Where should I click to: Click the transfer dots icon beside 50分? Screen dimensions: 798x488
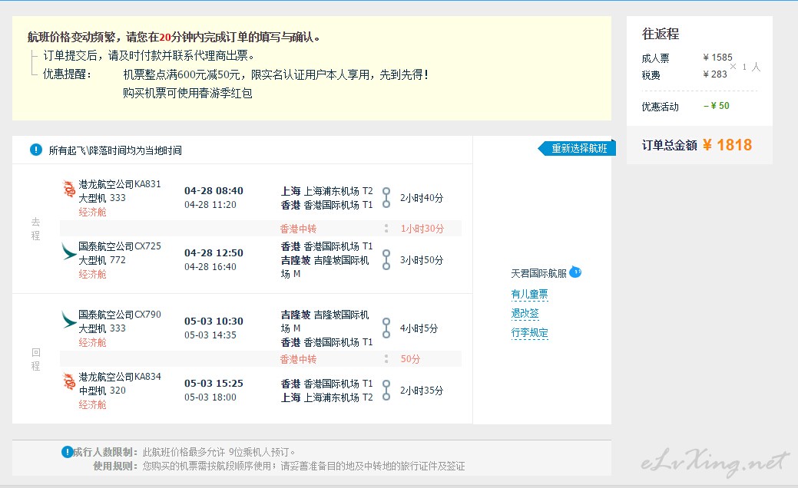point(386,359)
